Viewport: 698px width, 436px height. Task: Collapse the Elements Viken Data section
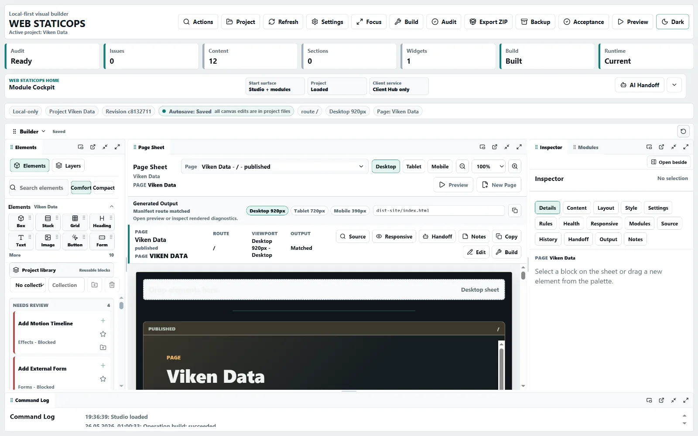tap(112, 207)
